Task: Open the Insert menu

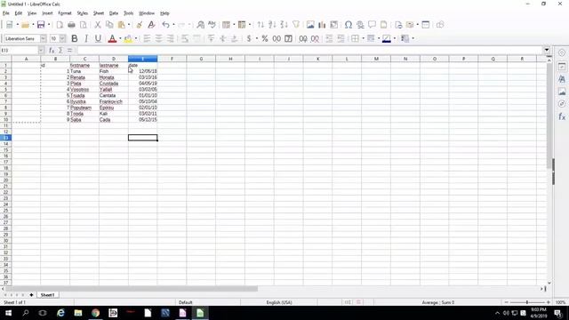Action: point(47,13)
